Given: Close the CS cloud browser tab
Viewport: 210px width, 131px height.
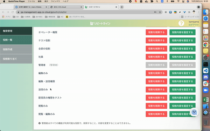Looking at the screenshot, I should [x=81, y=7].
